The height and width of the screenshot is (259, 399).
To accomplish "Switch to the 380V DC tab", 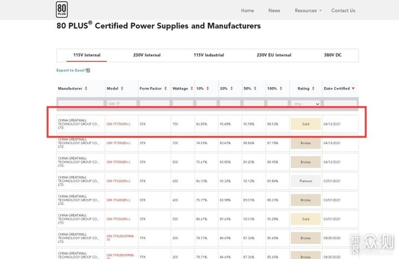I will [332, 55].
